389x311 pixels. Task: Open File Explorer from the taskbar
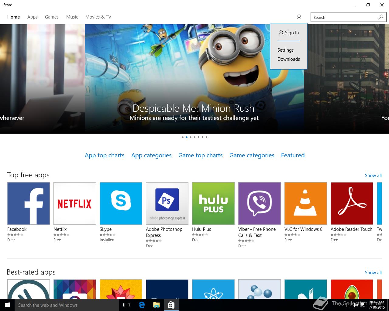tap(156, 305)
